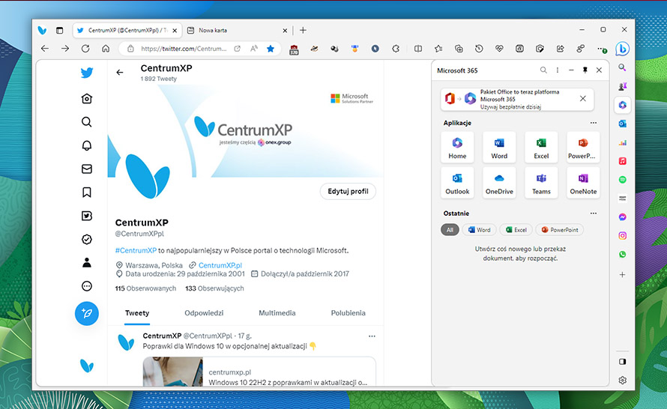Open Verified Organizations checkmark icon
Image resolution: width=667 pixels, height=409 pixels.
coord(87,240)
